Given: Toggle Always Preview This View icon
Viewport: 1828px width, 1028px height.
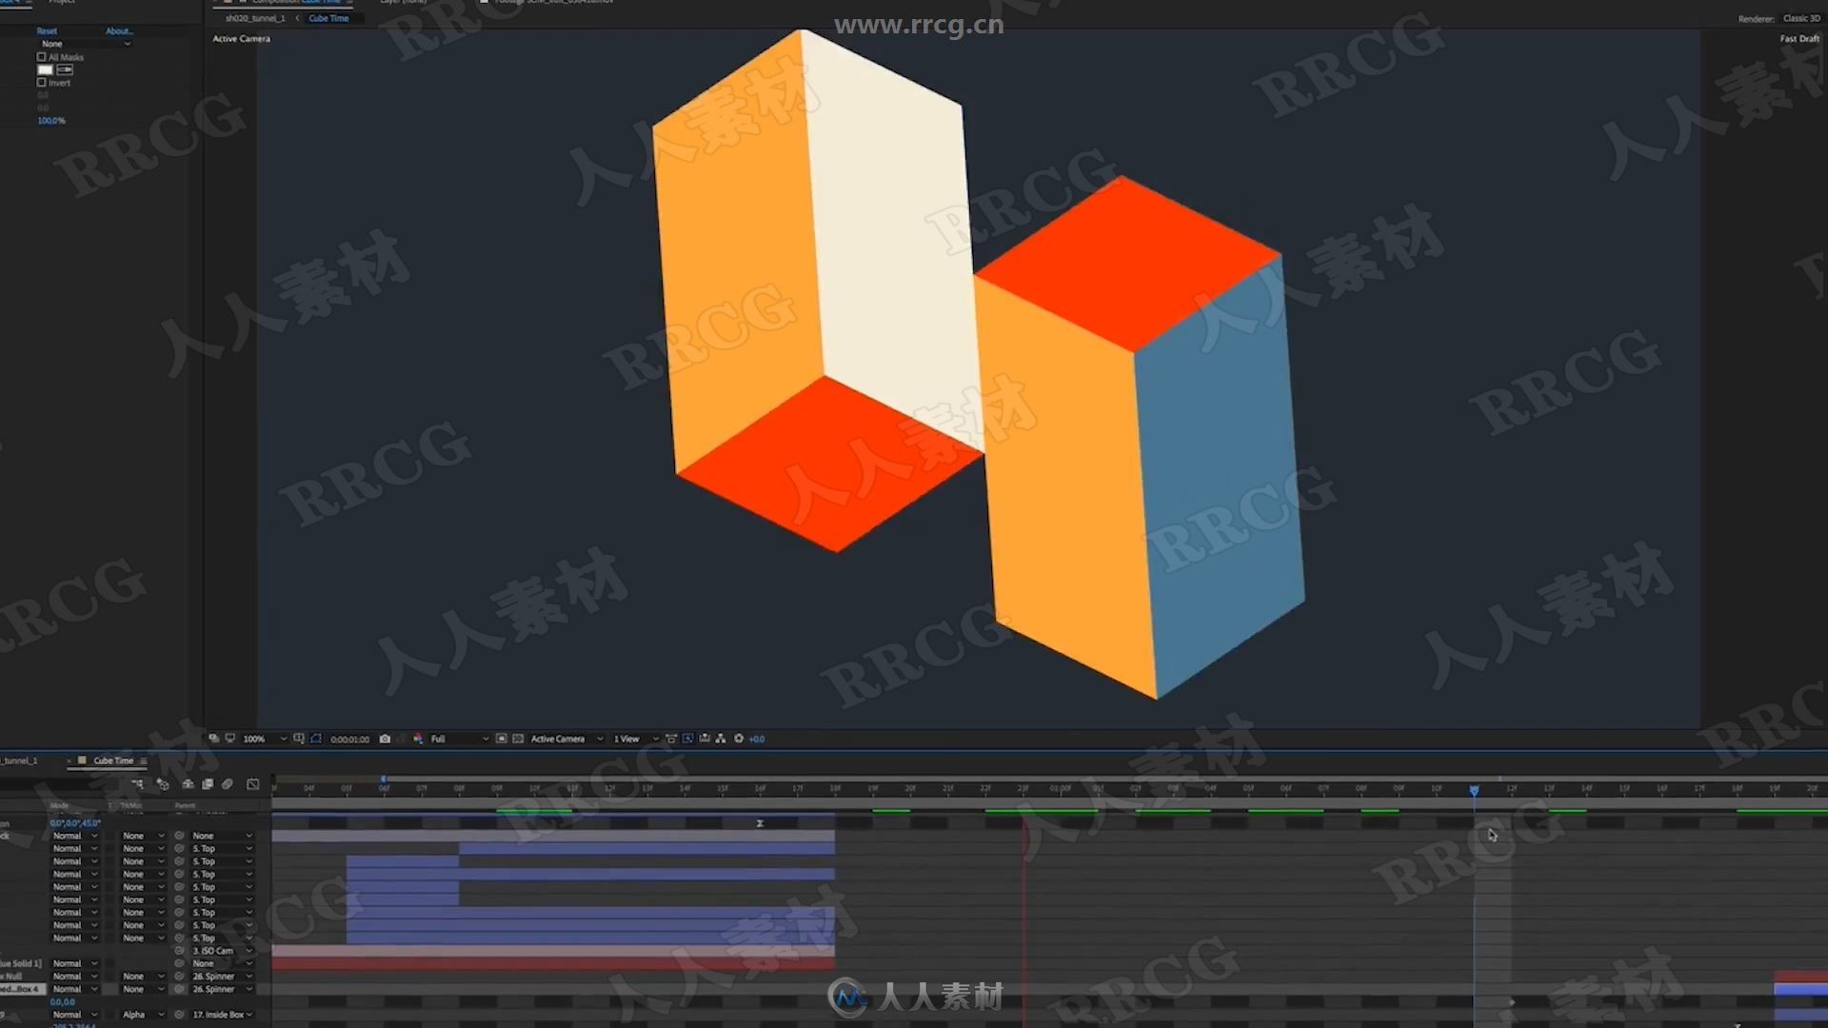Looking at the screenshot, I should click(x=214, y=739).
